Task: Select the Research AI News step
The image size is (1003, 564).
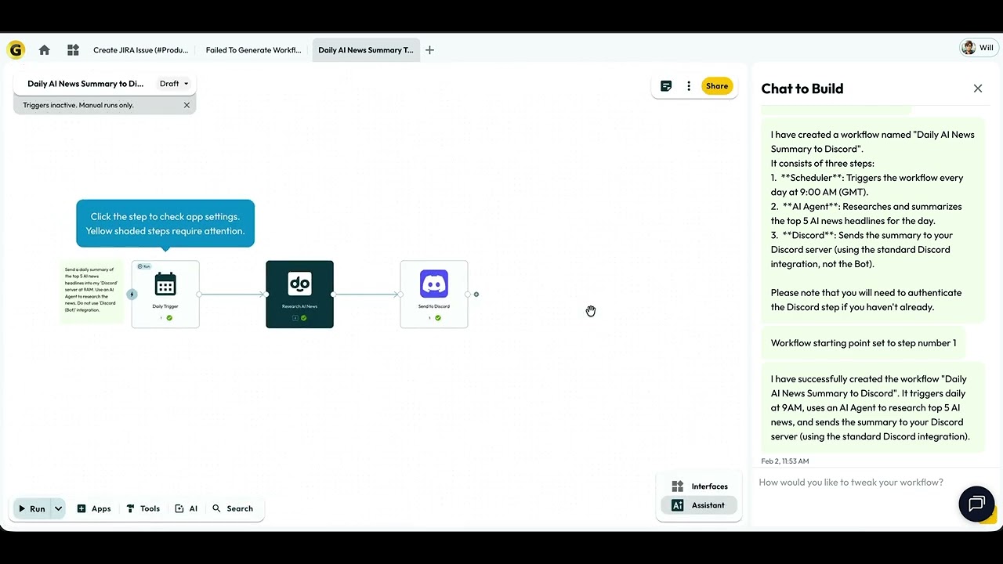Action: 299,295
